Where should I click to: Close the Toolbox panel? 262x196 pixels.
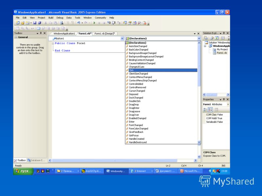45,33
